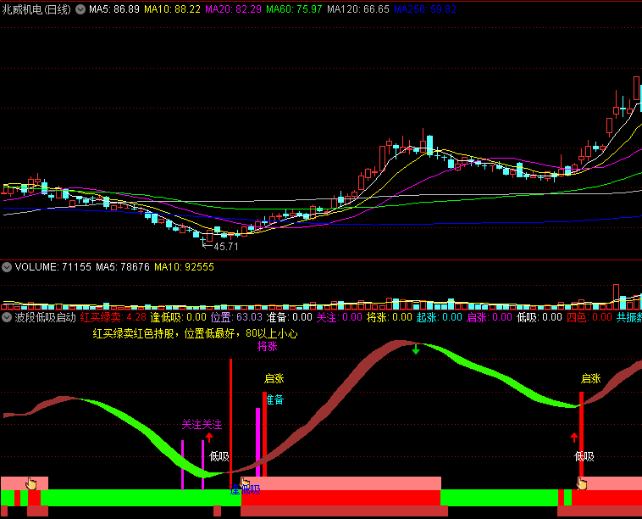Click the 逢低吸: 0.00 header value
Image resolution: width=642 pixels, height=519 pixels.
[179, 317]
